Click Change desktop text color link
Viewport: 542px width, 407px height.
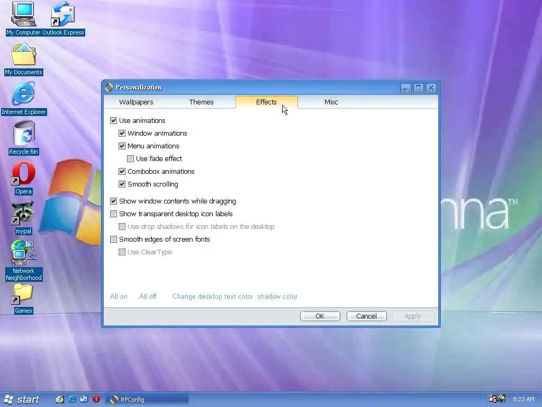pyautogui.click(x=213, y=297)
